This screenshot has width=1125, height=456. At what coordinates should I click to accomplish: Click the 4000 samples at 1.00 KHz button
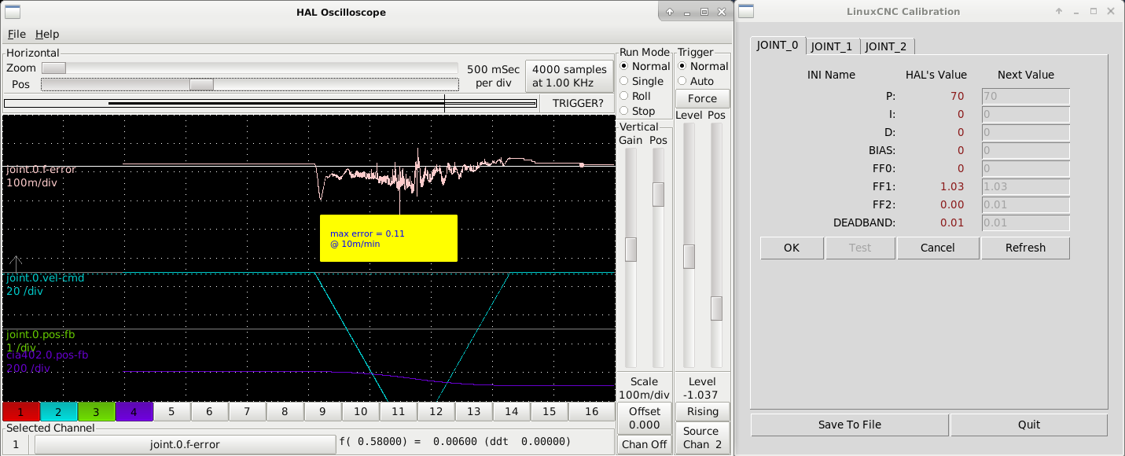tap(569, 76)
